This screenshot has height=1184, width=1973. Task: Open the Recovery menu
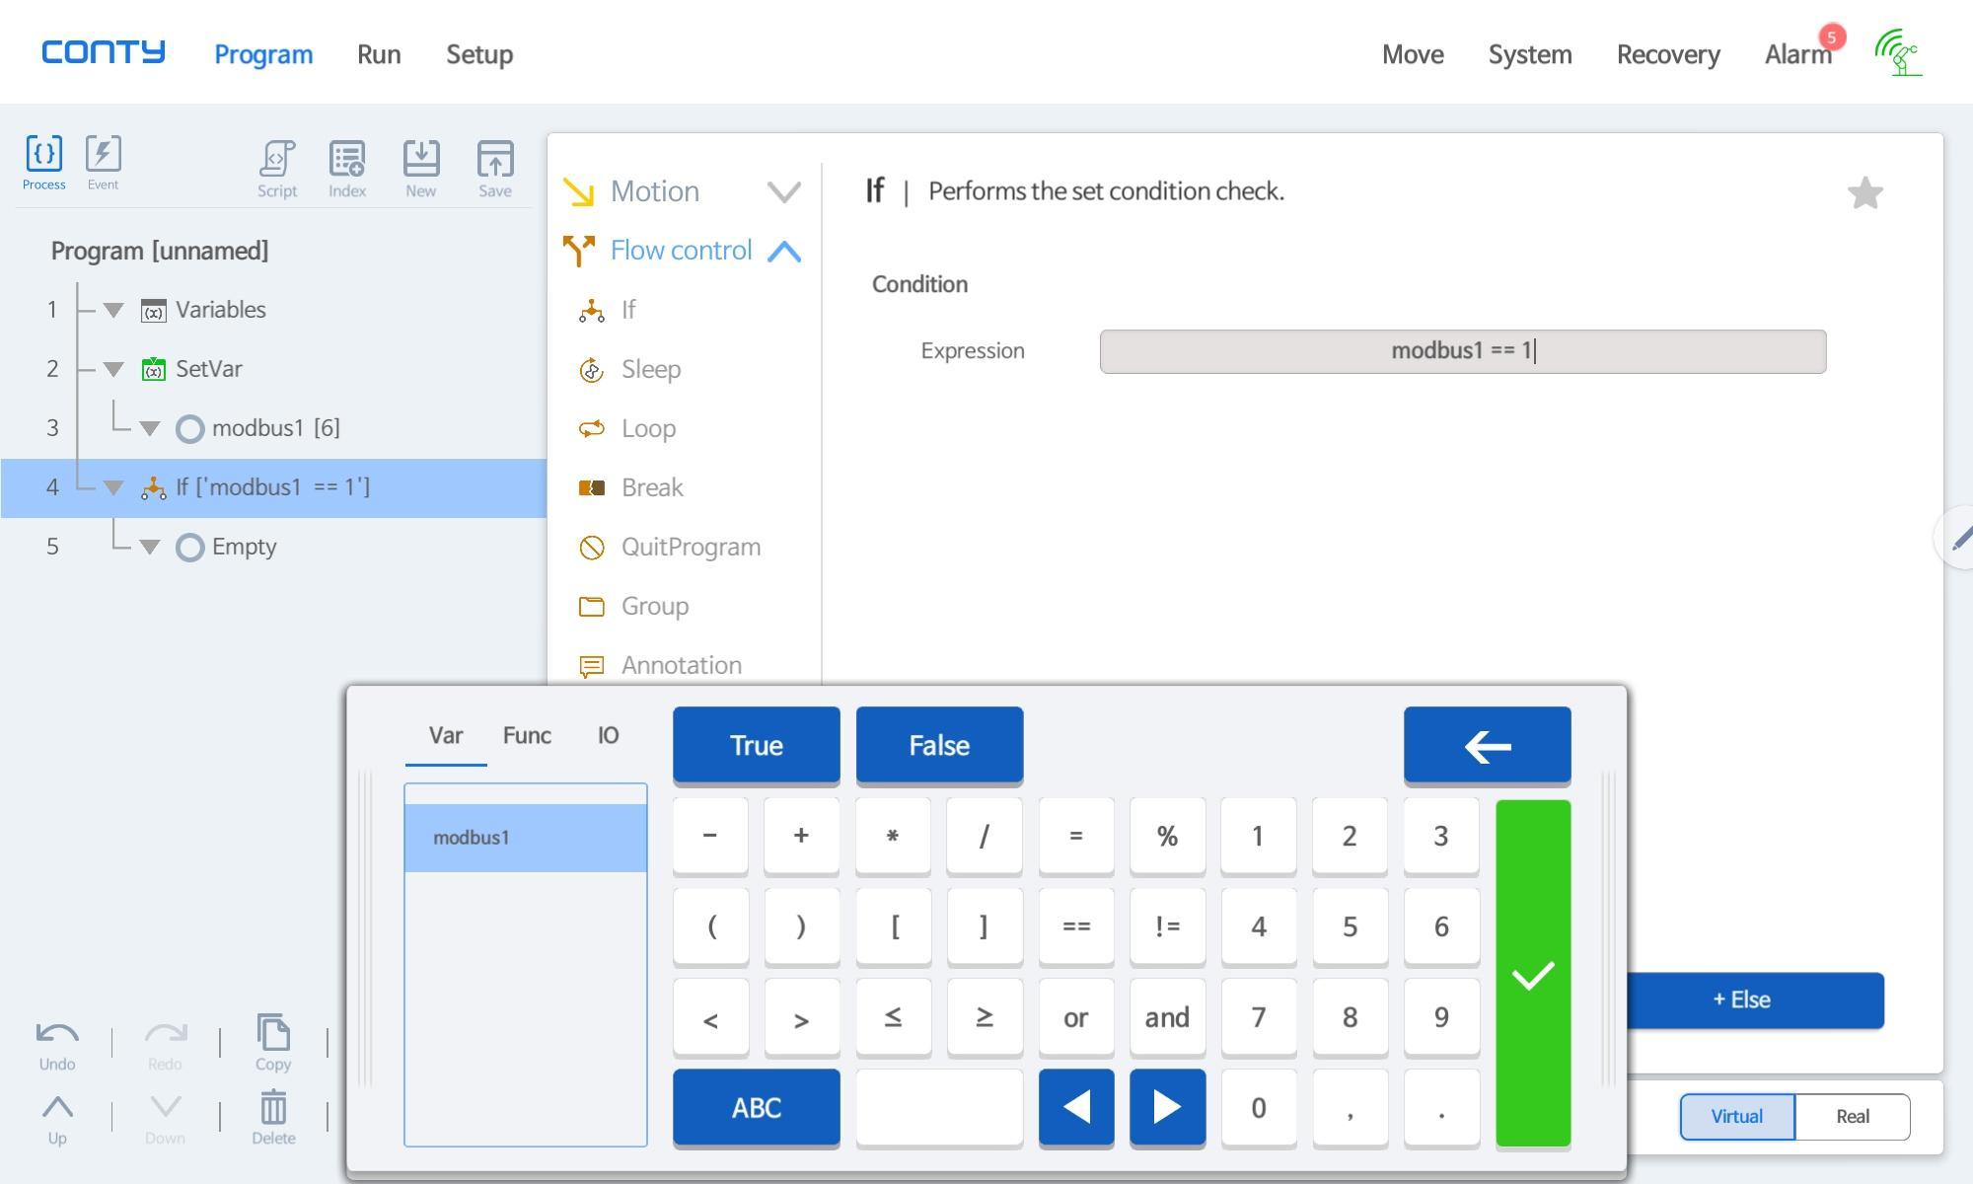[x=1668, y=54]
